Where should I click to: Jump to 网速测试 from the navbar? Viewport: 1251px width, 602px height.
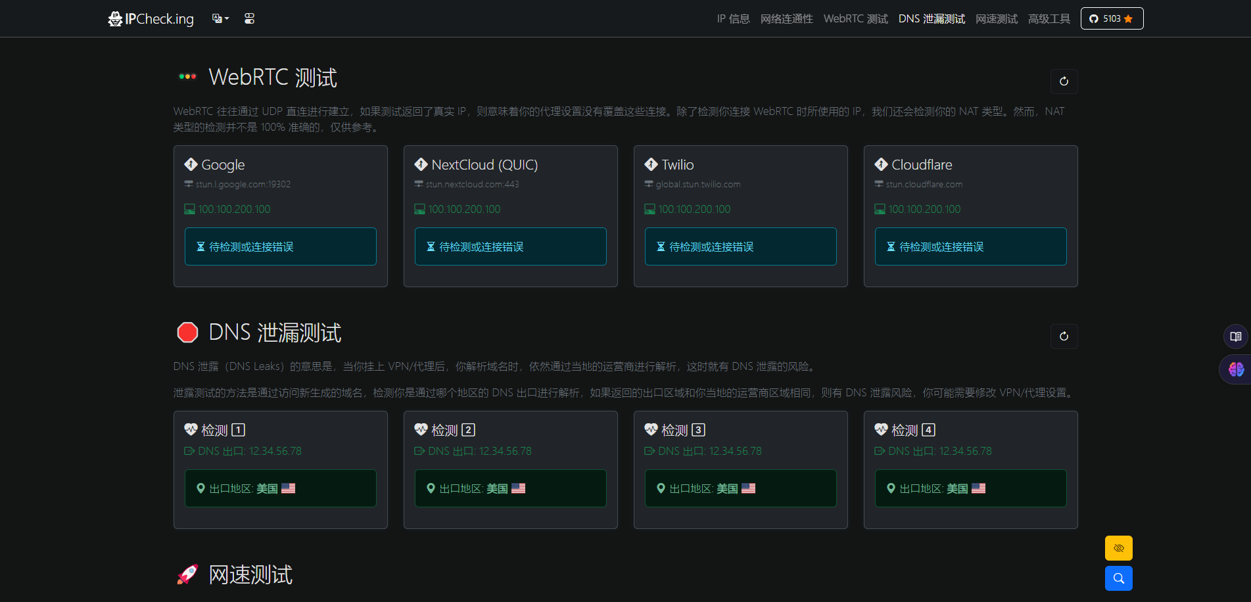(x=996, y=19)
